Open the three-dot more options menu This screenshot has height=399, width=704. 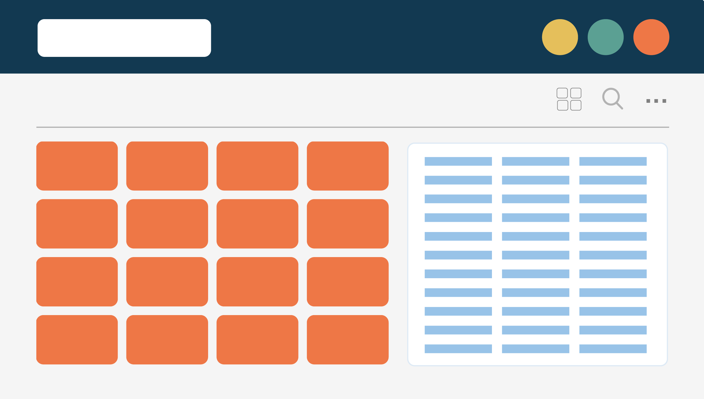(656, 101)
